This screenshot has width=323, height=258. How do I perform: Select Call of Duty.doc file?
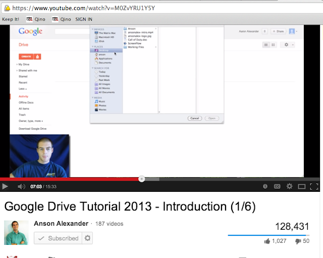tap(136, 40)
